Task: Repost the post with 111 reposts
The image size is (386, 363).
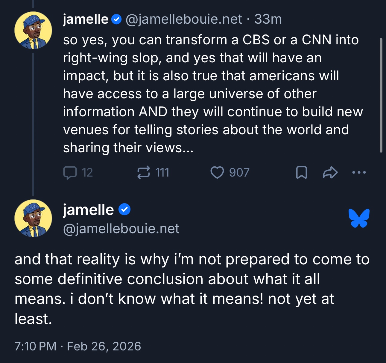Action: tap(144, 173)
